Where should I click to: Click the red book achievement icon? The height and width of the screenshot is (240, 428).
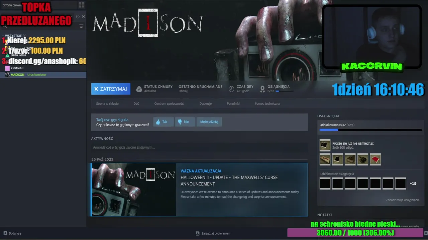coord(375,159)
